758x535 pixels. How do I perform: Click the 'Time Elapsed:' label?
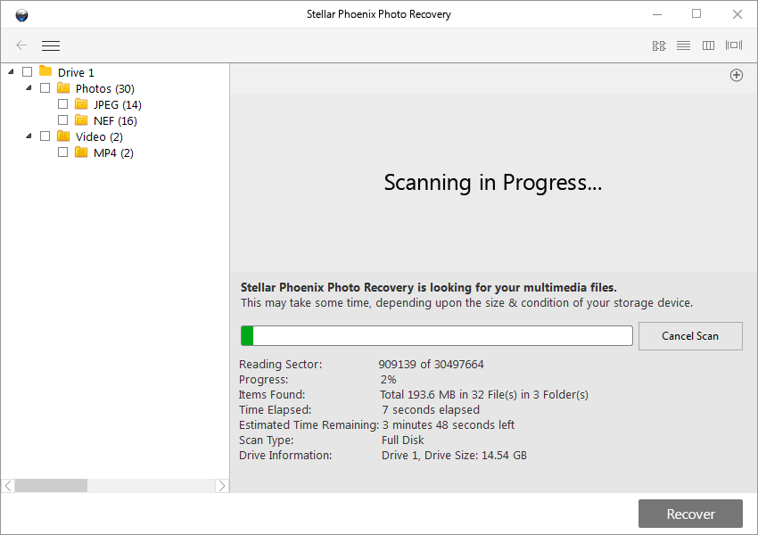click(x=275, y=410)
